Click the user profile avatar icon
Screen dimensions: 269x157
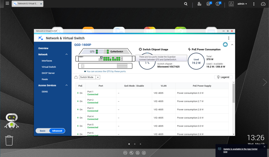coord(231,4)
